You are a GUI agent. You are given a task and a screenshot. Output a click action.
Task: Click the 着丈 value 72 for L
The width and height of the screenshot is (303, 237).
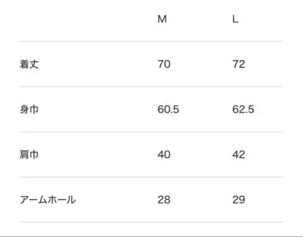238,64
